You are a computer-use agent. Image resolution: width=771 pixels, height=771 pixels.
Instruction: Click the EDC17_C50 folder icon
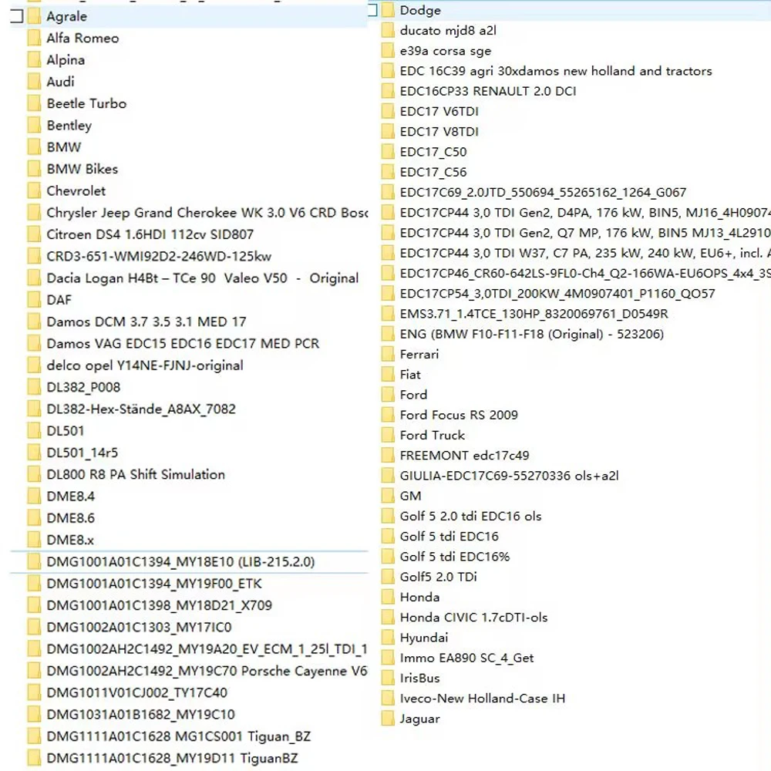[388, 152]
